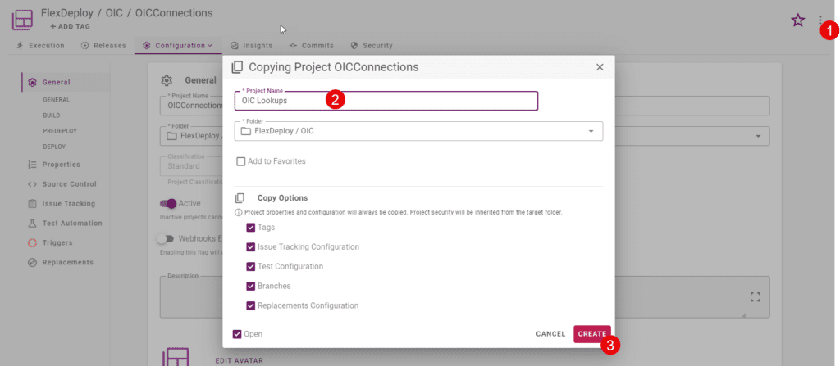Screen dimensions: 840x366
Task: Check the Add to Favorites checkbox
Action: pos(241,161)
